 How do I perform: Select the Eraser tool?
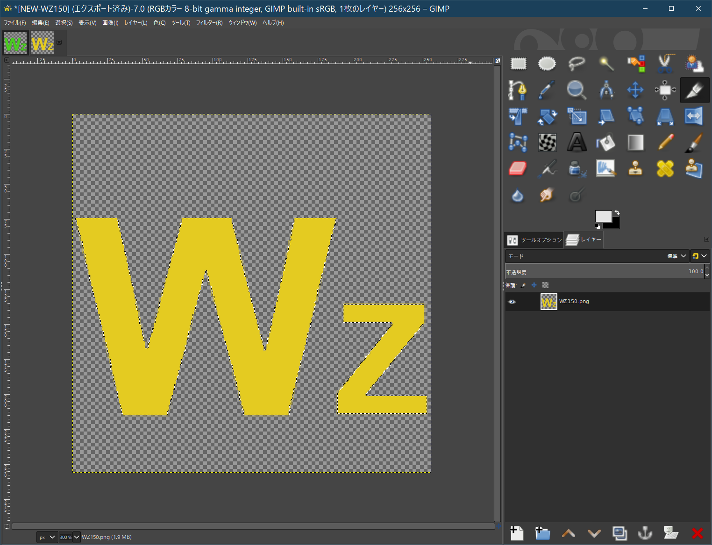(518, 169)
